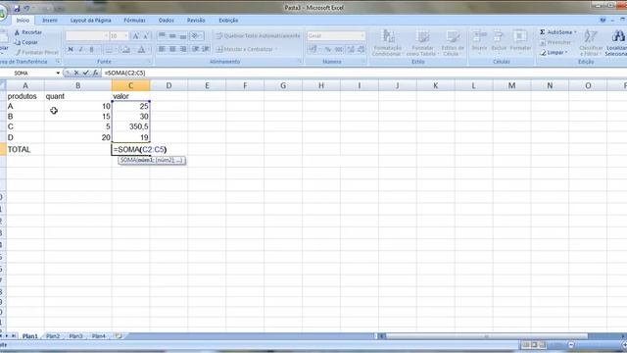
Task: Apply the fill color bucket
Action: (126, 49)
